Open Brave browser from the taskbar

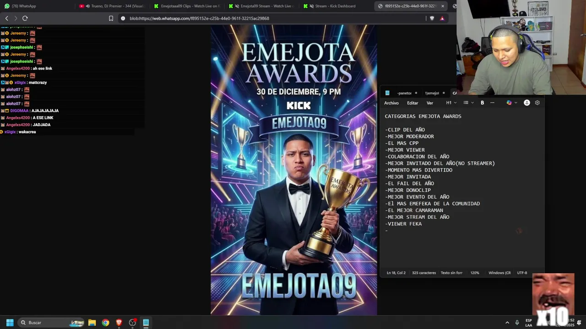pos(119,323)
